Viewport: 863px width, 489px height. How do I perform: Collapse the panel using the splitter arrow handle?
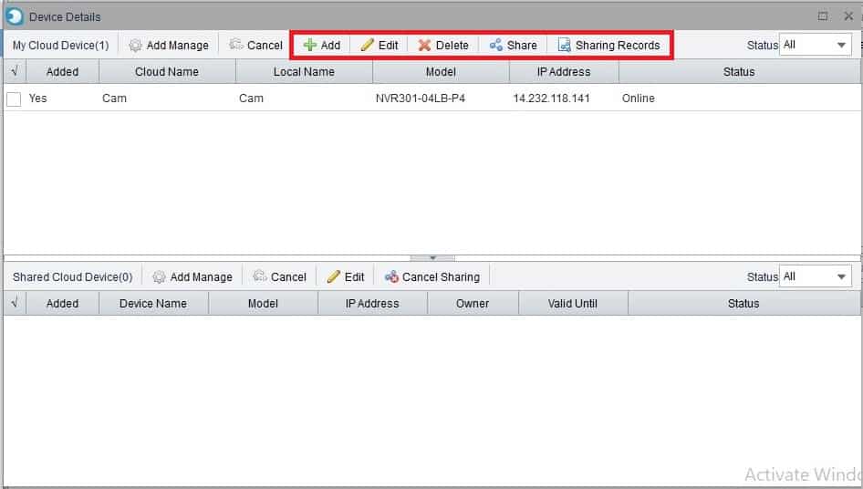click(x=432, y=257)
